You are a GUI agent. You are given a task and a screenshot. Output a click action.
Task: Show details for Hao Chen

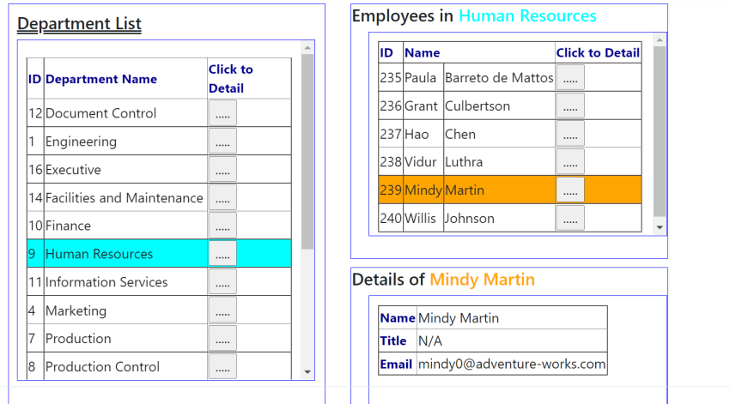(570, 134)
